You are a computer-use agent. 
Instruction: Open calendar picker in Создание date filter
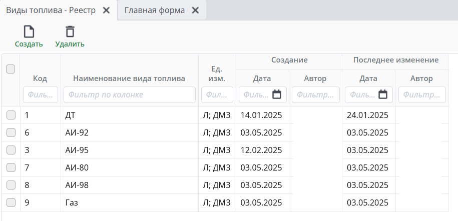277,94
